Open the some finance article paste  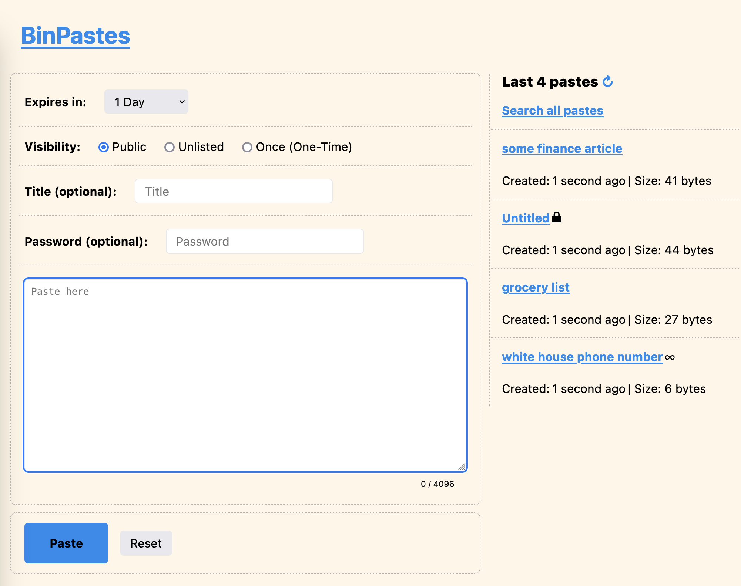coord(562,149)
